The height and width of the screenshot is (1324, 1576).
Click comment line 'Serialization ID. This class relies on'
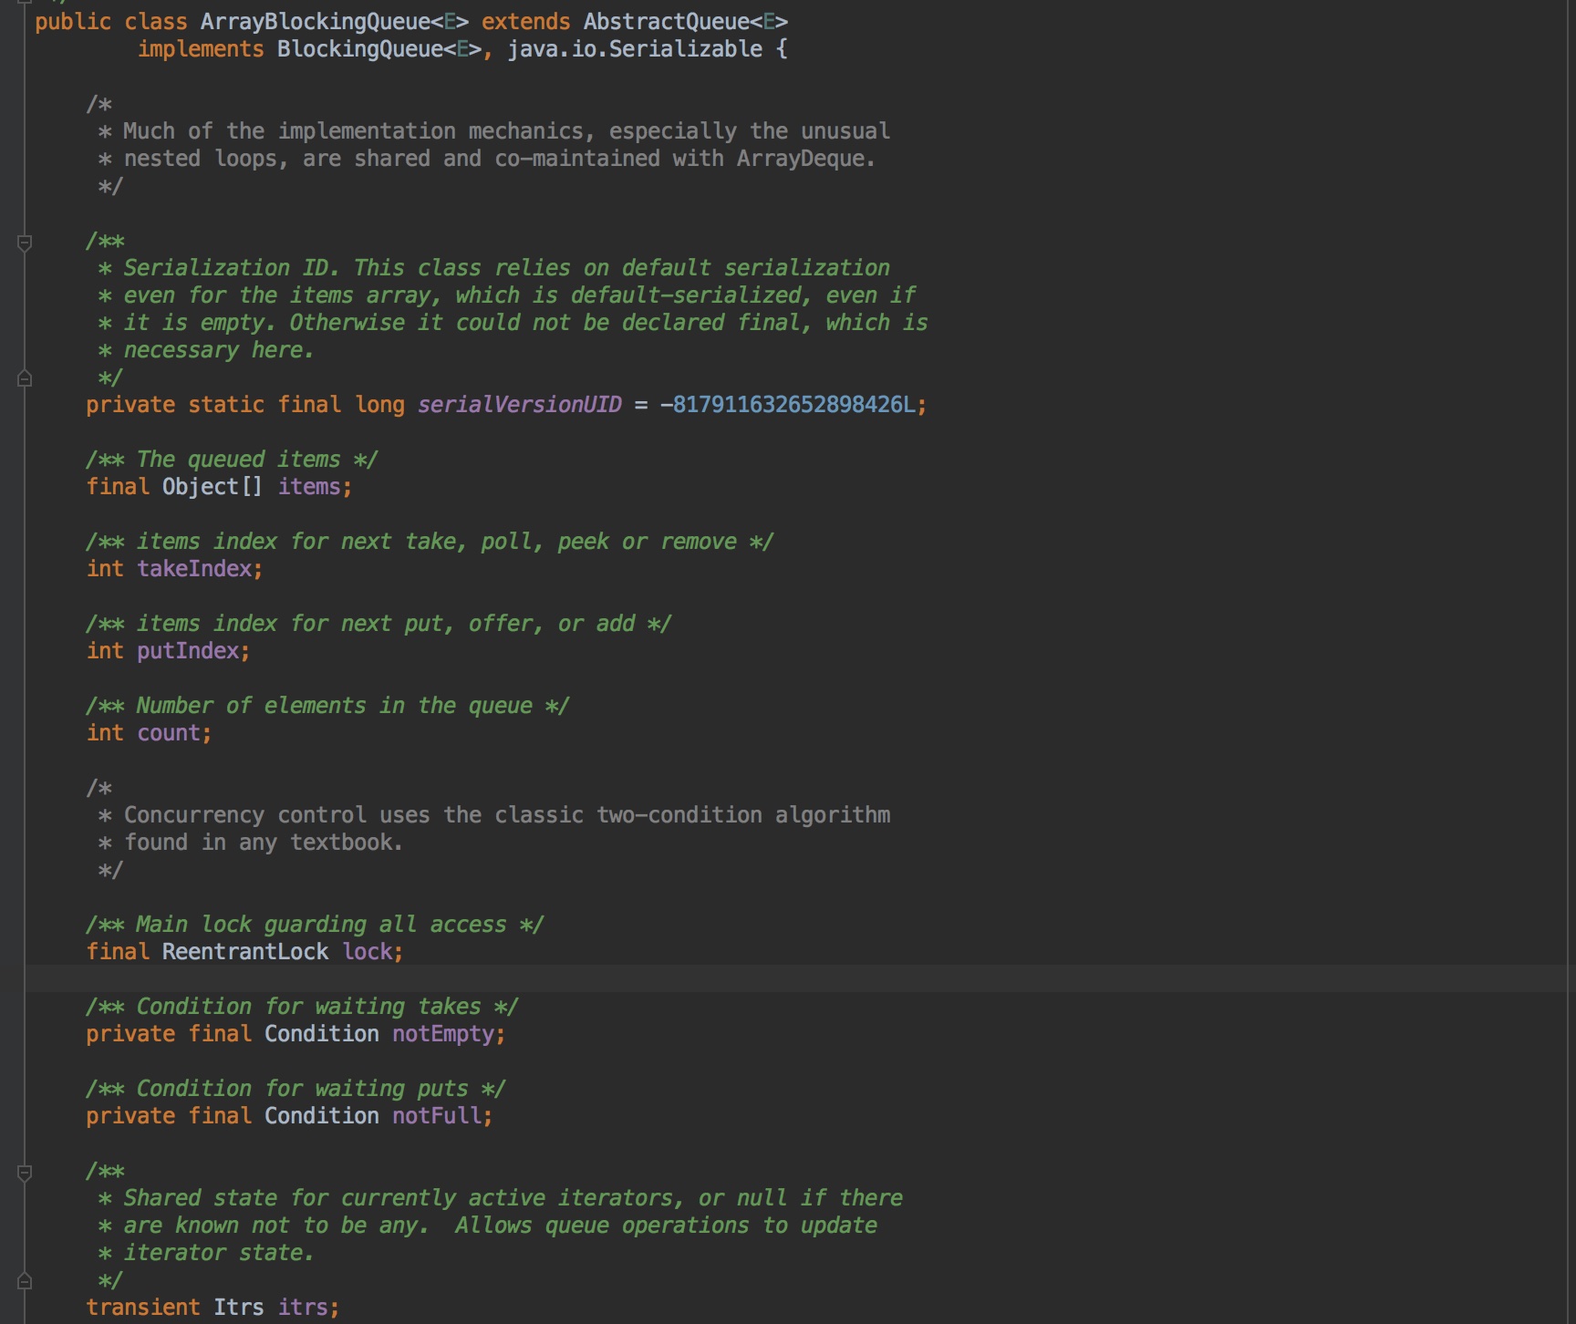[x=493, y=268]
